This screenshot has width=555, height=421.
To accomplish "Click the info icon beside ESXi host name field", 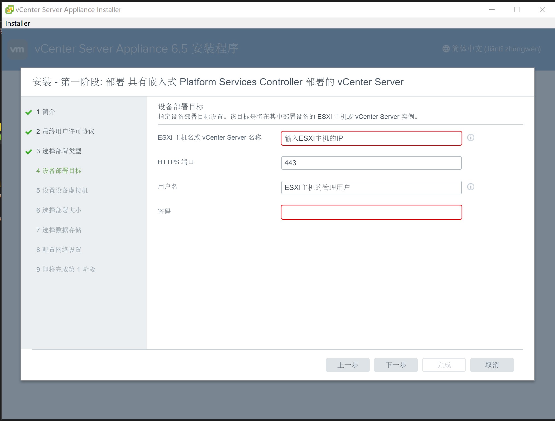I will [x=471, y=138].
